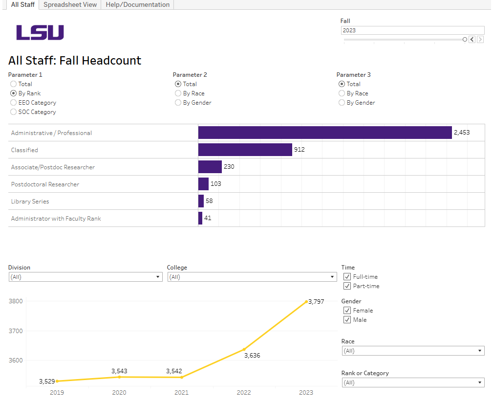Image resolution: width=493 pixels, height=405 pixels.
Task: Disable the Part-time checkbox
Action: pyautogui.click(x=347, y=286)
